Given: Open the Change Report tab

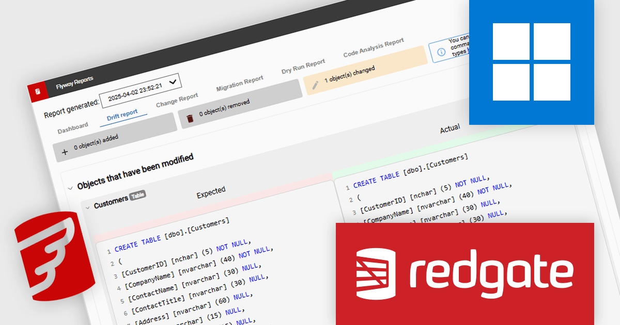Looking at the screenshot, I should click(x=177, y=98).
